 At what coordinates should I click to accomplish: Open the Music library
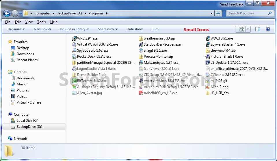pyautogui.click(x=21, y=84)
